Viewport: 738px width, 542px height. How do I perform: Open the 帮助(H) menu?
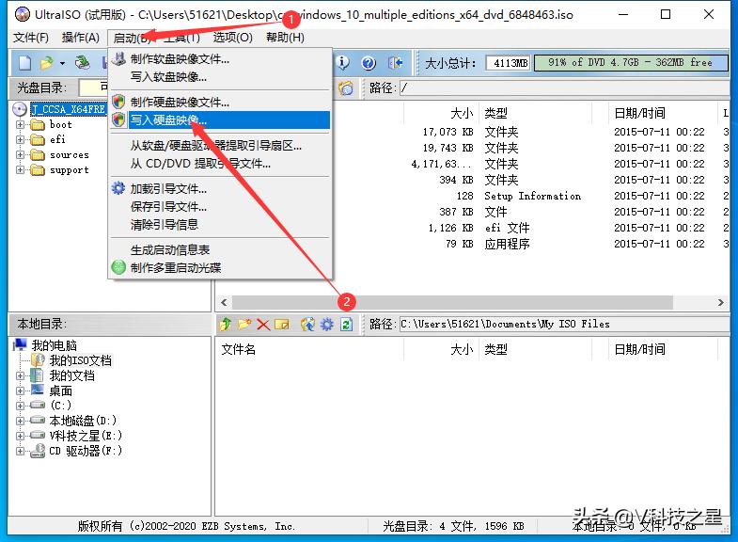(285, 38)
